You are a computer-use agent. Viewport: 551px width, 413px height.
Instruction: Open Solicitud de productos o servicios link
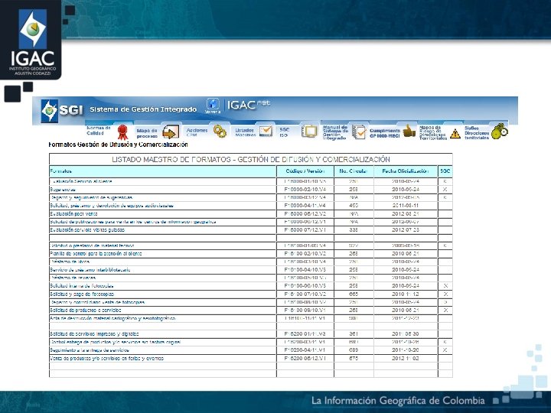point(86,310)
